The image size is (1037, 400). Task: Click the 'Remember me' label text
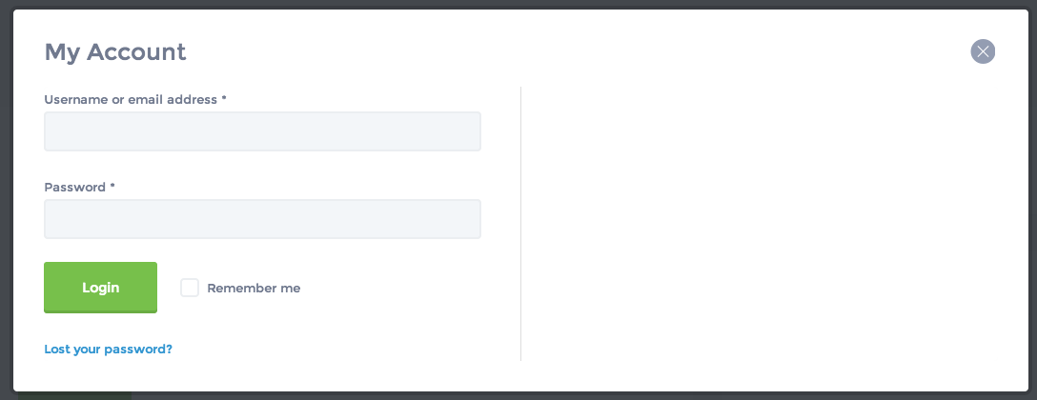coord(254,289)
